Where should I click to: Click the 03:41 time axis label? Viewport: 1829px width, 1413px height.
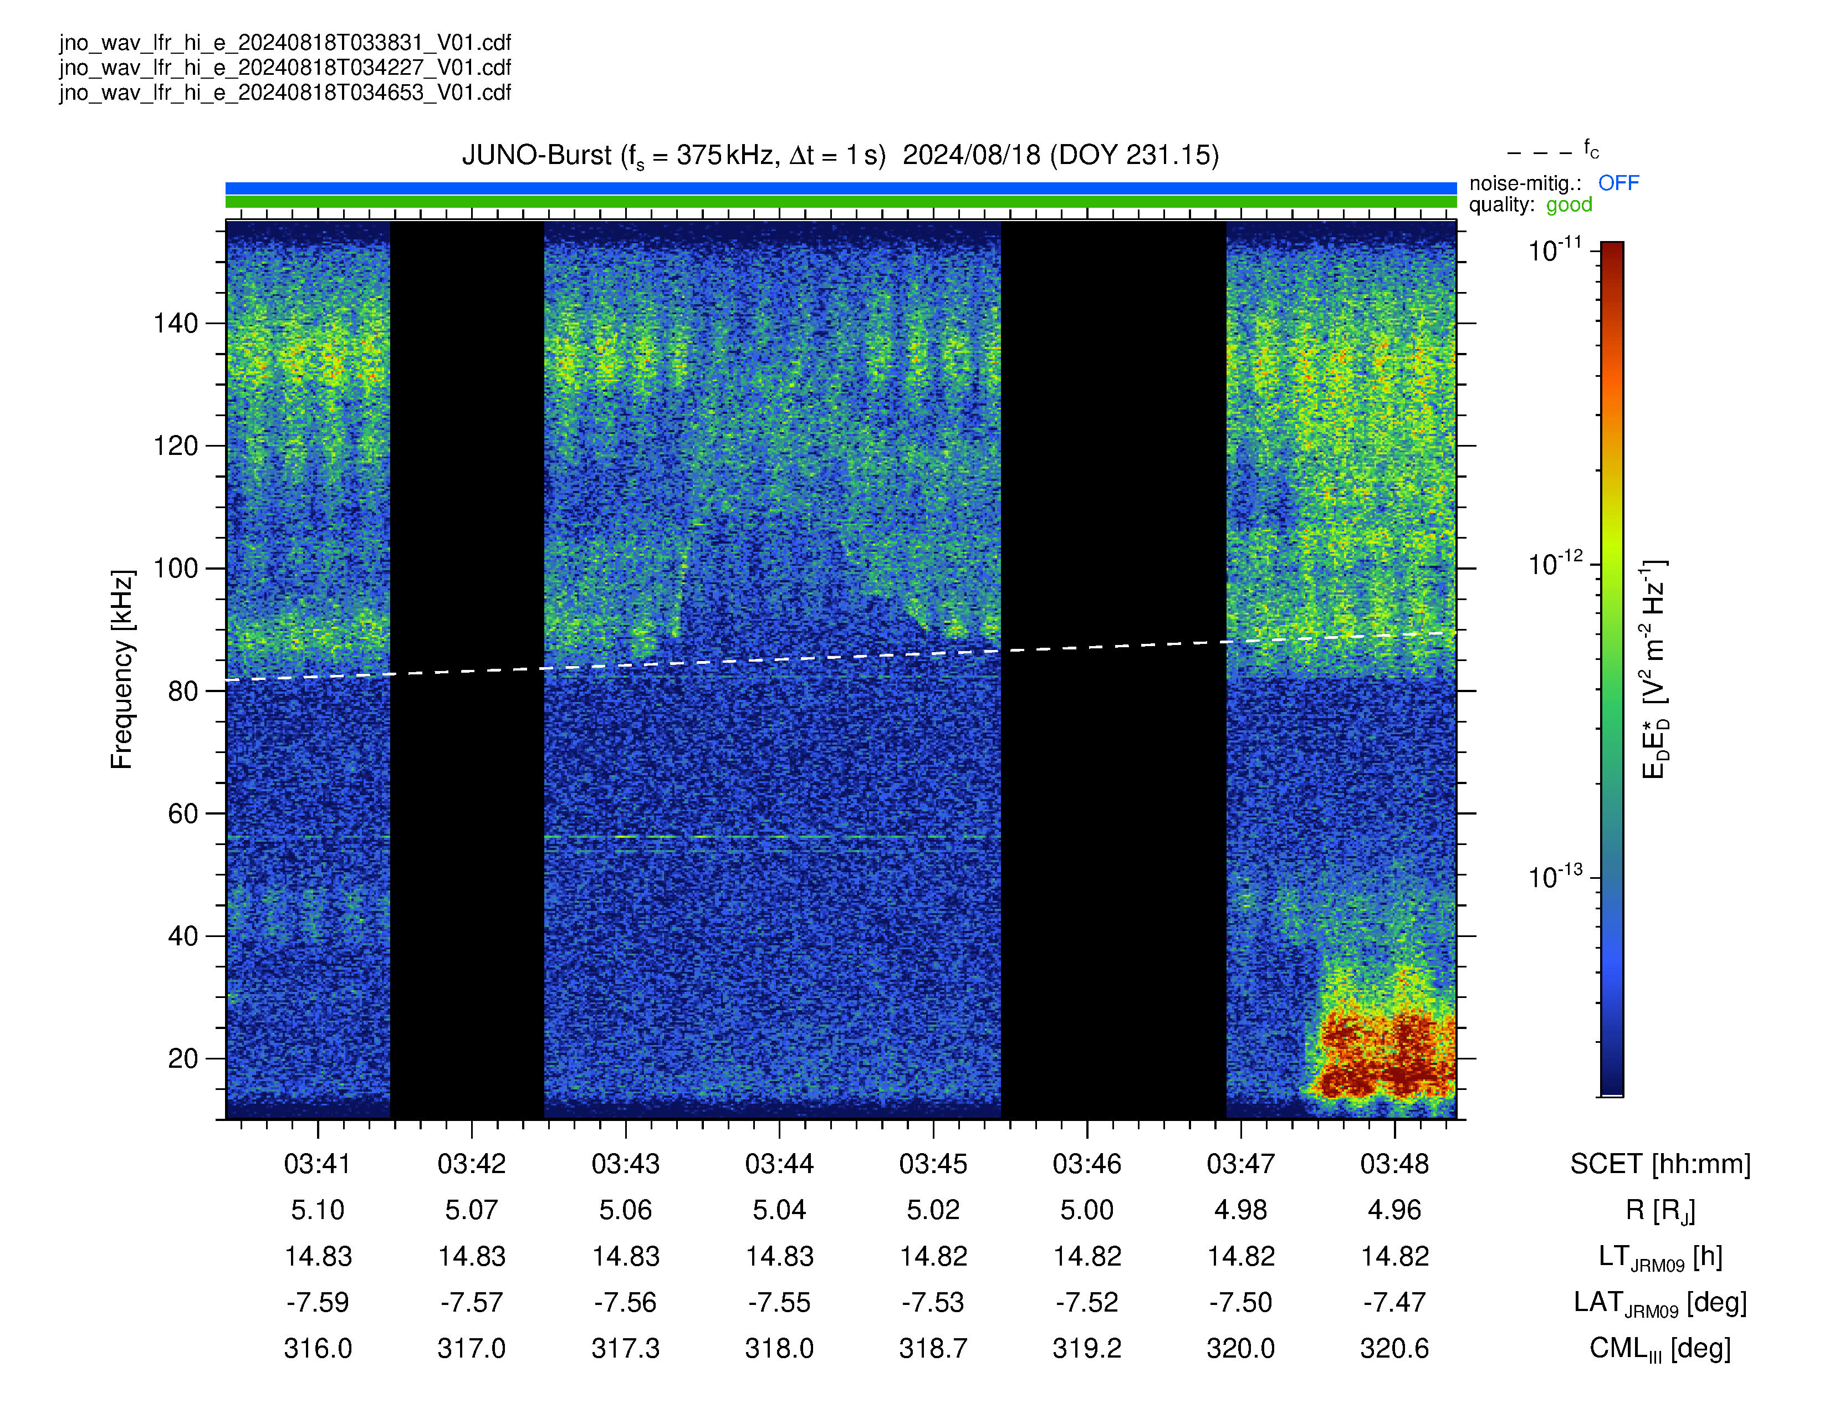[318, 1164]
